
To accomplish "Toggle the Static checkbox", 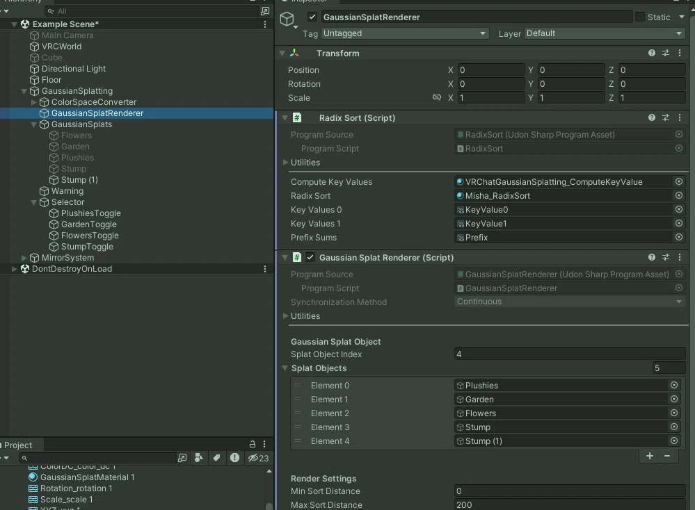I will click(639, 17).
